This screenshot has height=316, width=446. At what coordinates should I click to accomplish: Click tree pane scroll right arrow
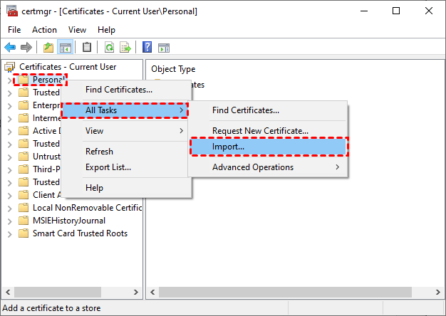[x=136, y=292]
